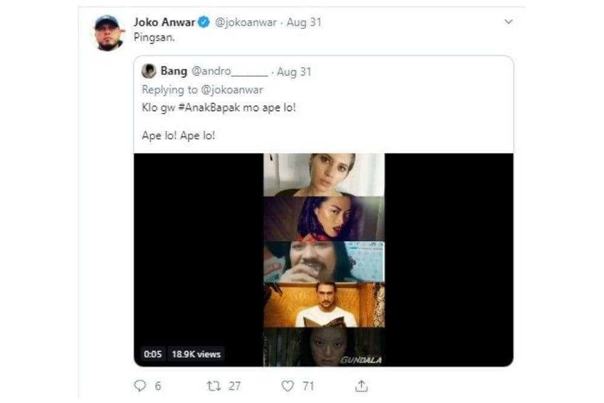Screen dimensions: 604x403
Task: Click @jokoanwar in Replying to line
Action: pos(233,90)
